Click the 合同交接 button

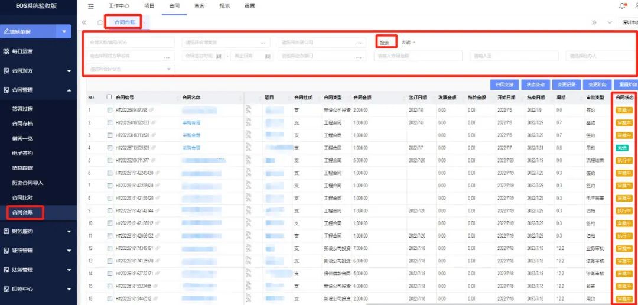pos(504,85)
